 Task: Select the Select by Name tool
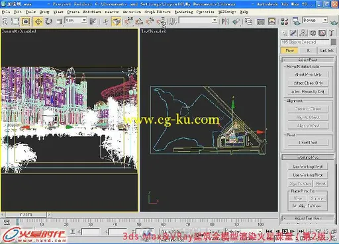pyautogui.click(x=5, y=22)
